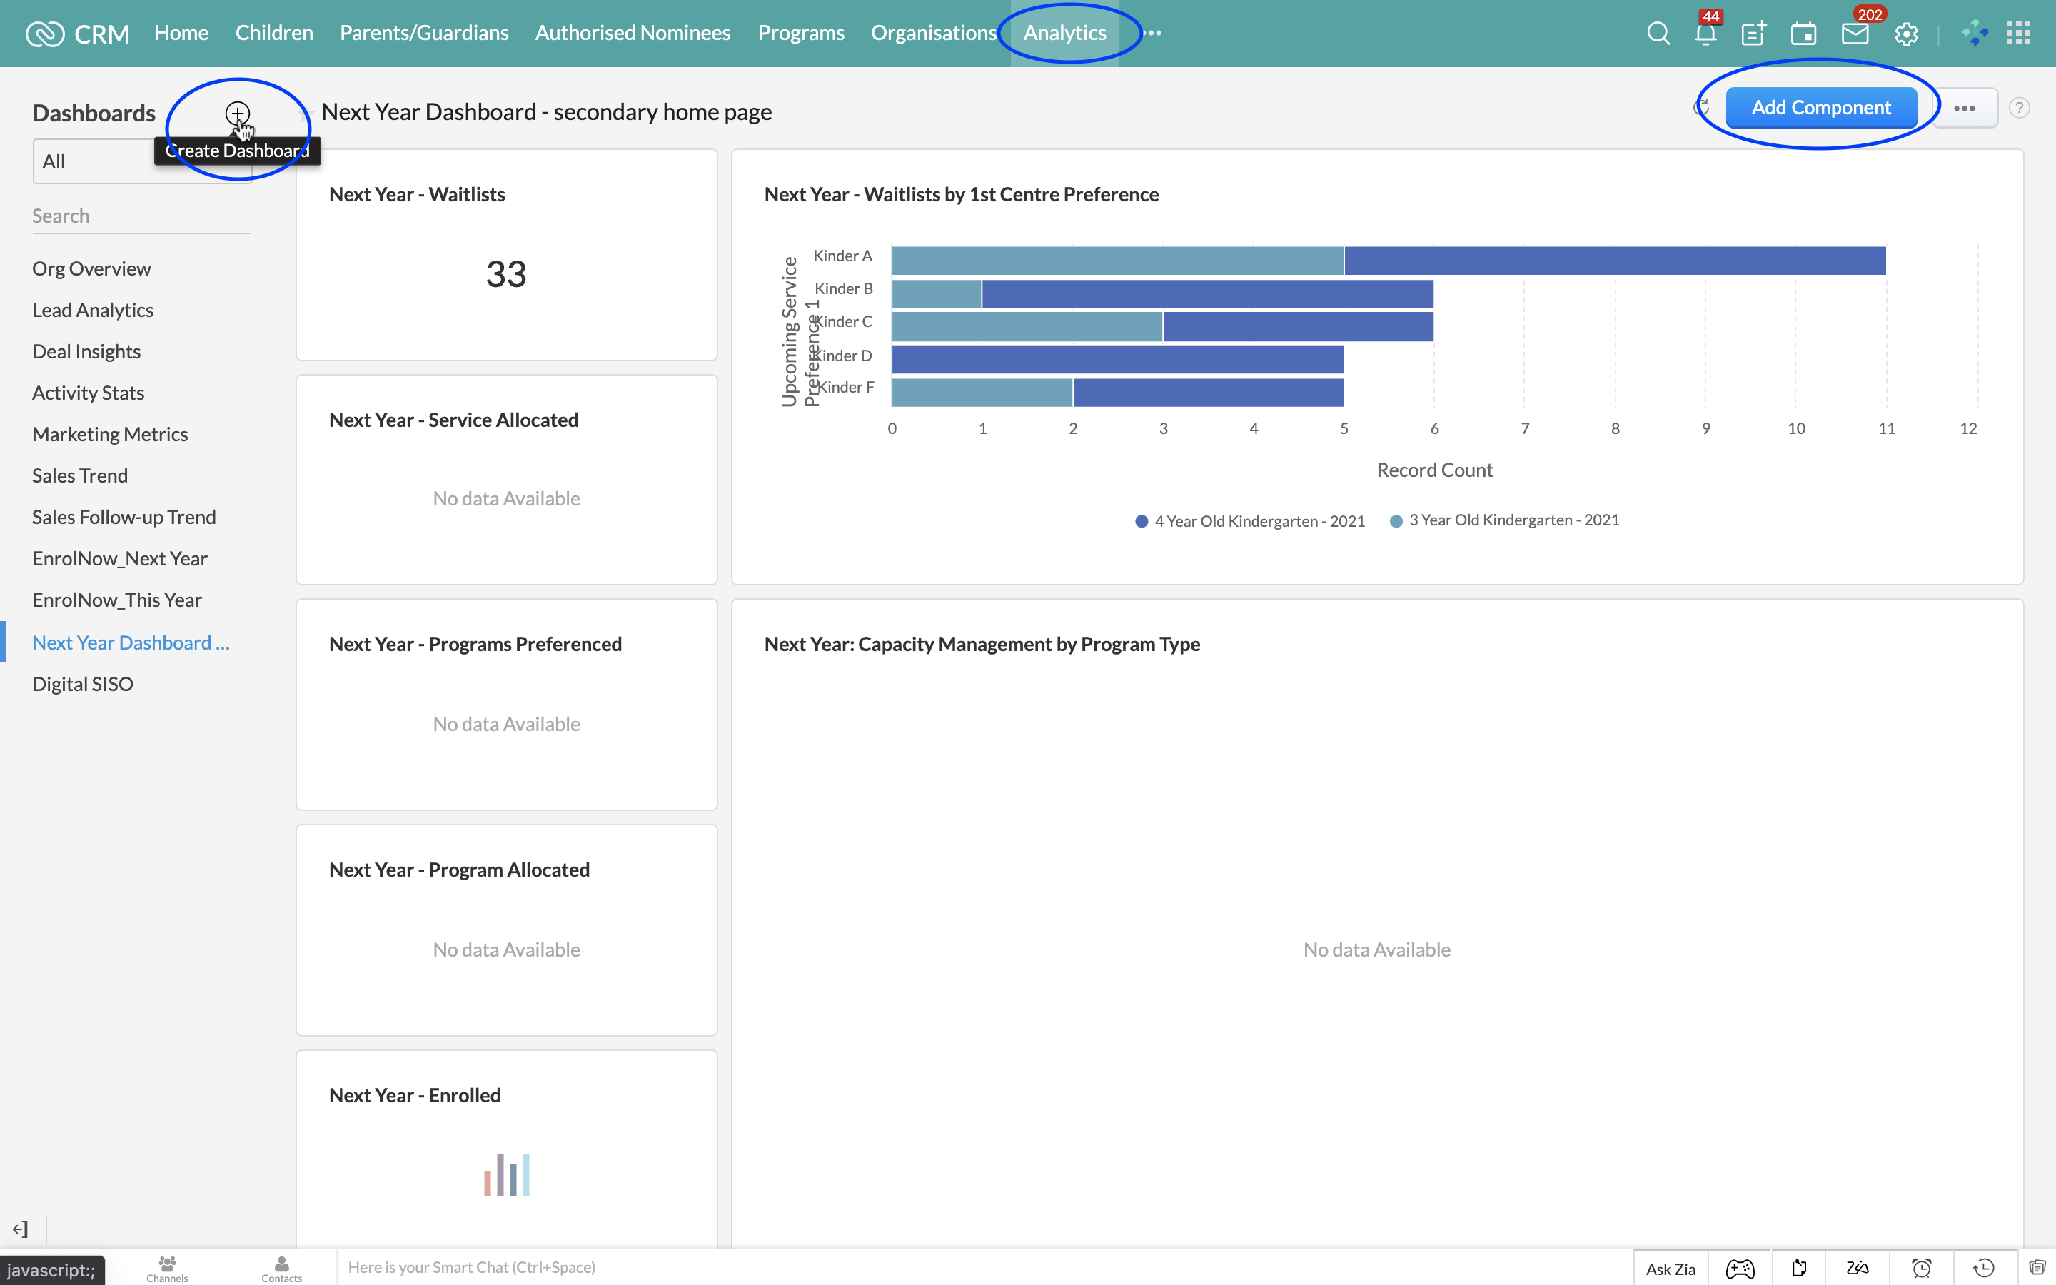Open the settings gear icon
This screenshot has width=2056, height=1285.
click(x=1907, y=34)
